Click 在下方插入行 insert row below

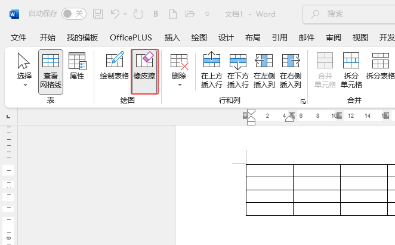coord(238,70)
